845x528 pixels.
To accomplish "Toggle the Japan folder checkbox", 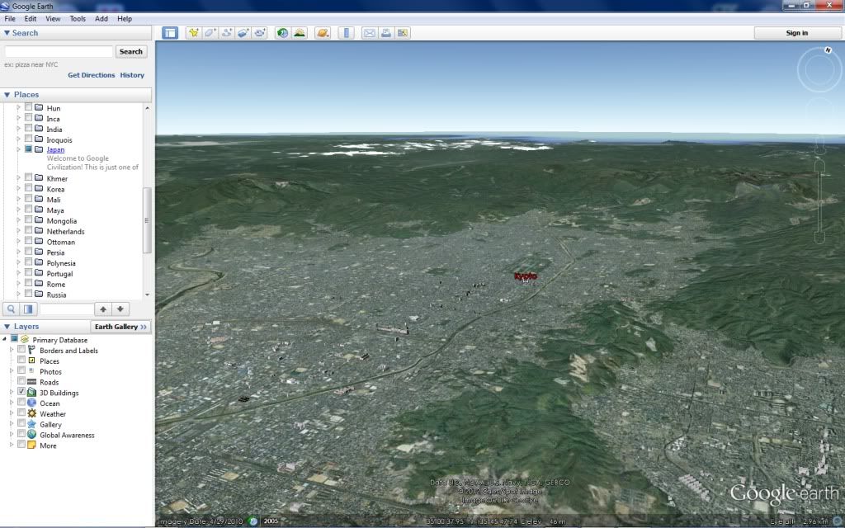I will (x=28, y=149).
